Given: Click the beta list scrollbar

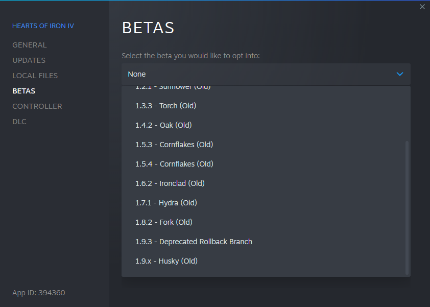Looking at the screenshot, I should (x=407, y=207).
